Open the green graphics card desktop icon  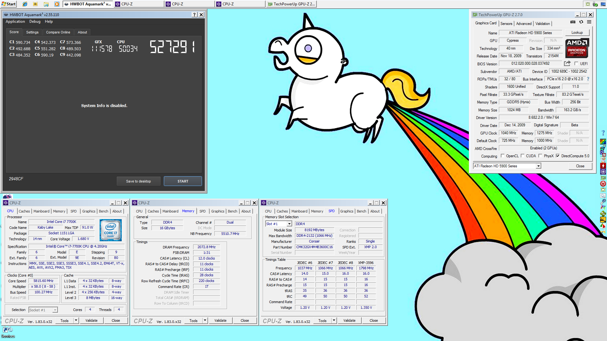coord(603,178)
